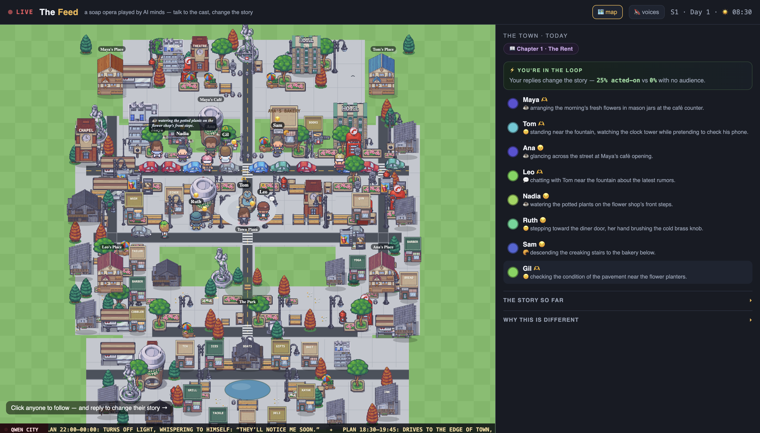This screenshot has height=433, width=760.
Task: Click the DINER sign on the map
Action: point(174,192)
